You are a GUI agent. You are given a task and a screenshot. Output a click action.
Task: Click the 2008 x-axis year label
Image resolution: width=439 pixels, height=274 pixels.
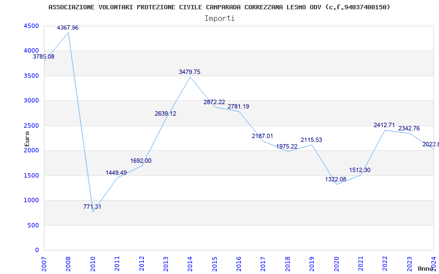coord(68,264)
